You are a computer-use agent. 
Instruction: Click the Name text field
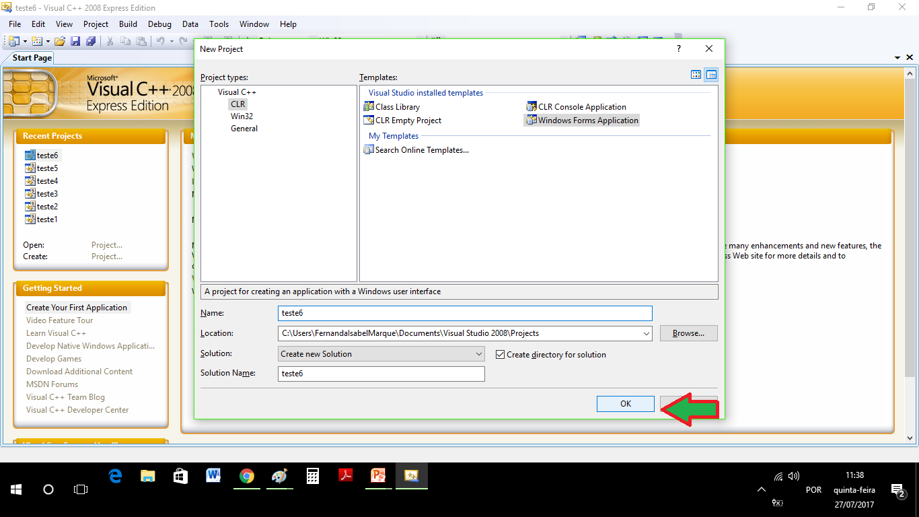(464, 313)
